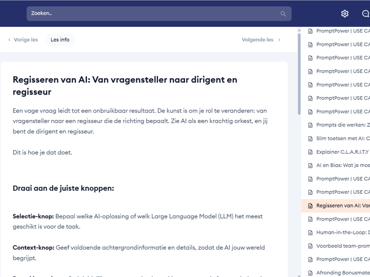Click document icon beside 'Explainer C.L.A.R.I.T.Y'
This screenshot has height=277, width=370.
(311, 152)
